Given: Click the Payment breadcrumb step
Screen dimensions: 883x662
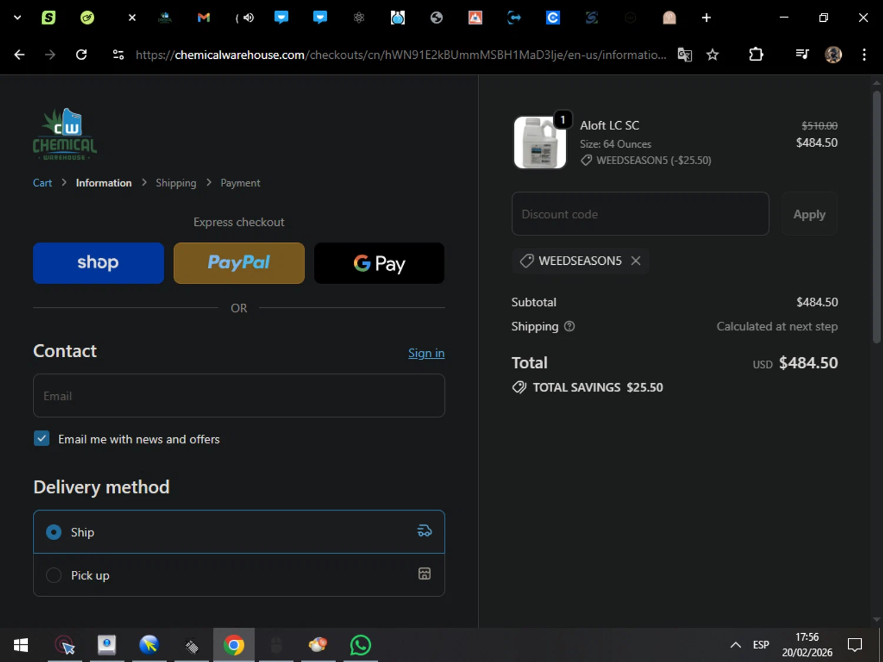Looking at the screenshot, I should click(x=240, y=183).
